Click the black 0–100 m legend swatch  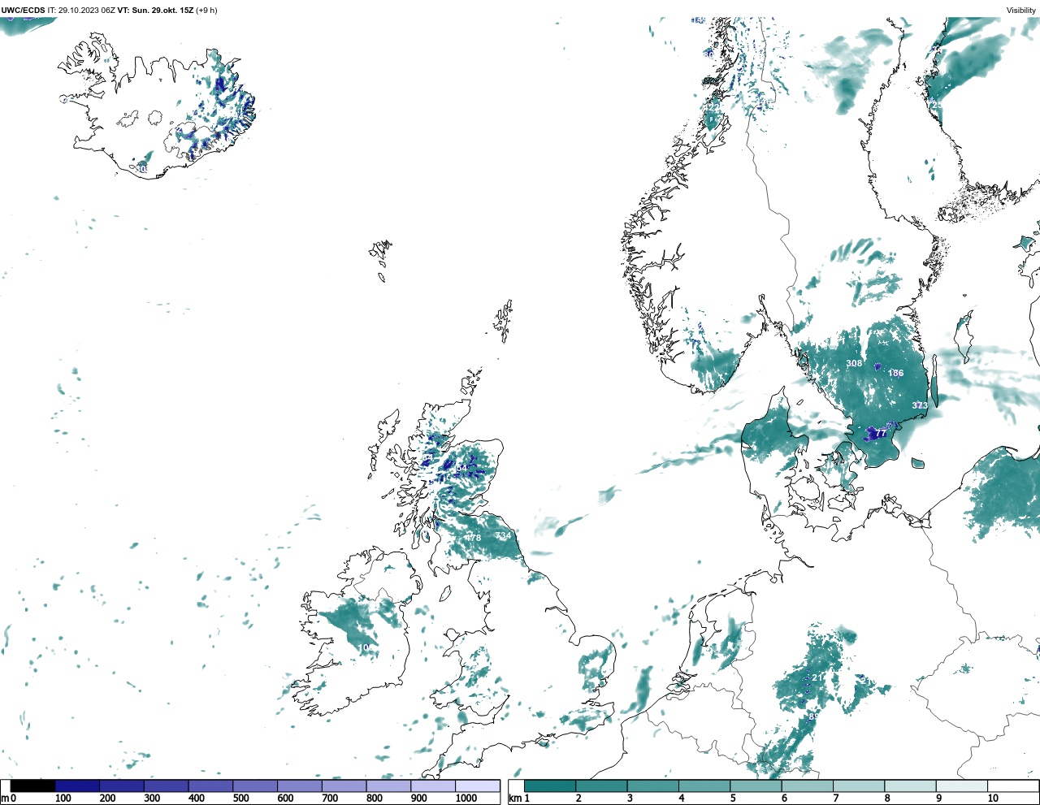click(33, 786)
